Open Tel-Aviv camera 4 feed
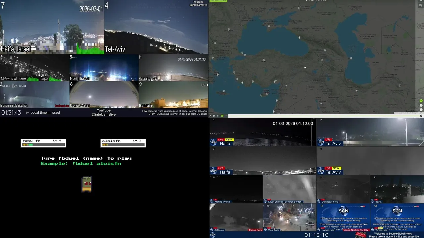The height and width of the screenshot is (238, 424). [x=156, y=27]
